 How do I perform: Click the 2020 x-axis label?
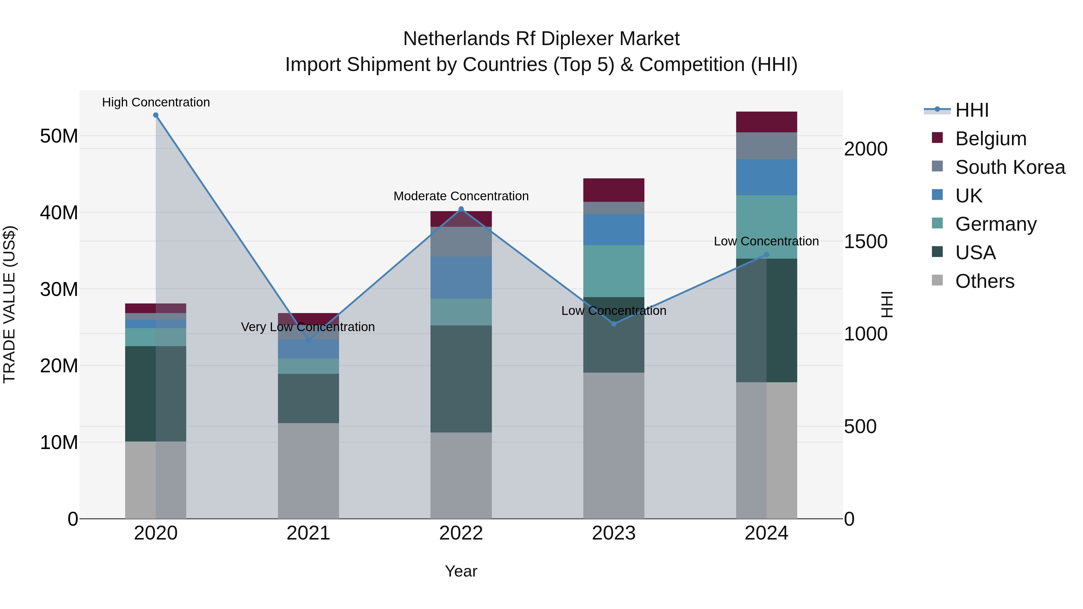point(156,533)
